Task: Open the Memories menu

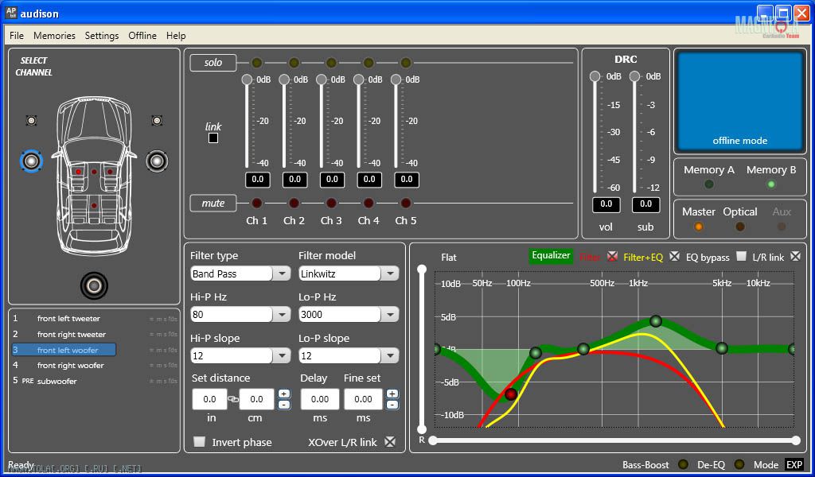Action: coord(55,35)
